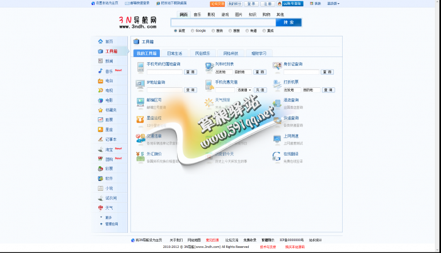Open the 软件 software sidebar icon

[x=100, y=178]
